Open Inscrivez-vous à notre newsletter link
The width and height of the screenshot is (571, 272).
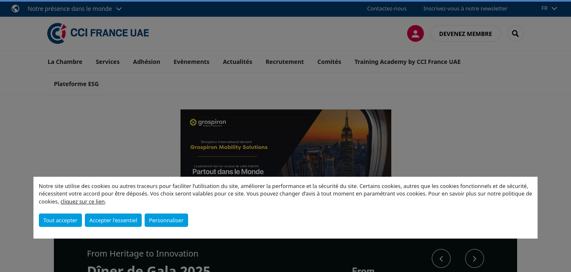465,8
